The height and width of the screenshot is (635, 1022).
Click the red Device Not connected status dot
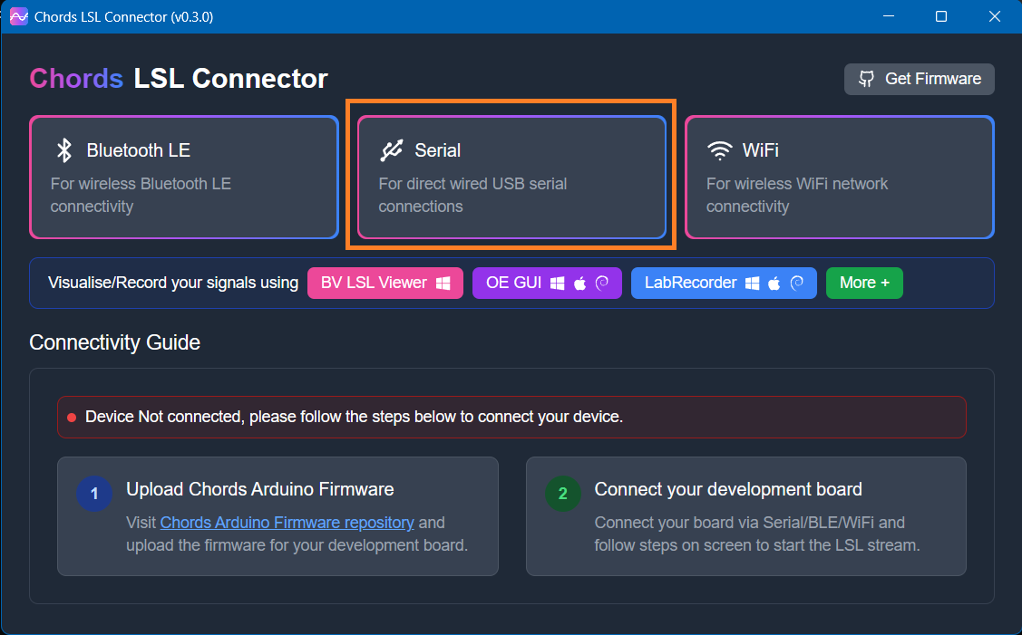coord(72,418)
